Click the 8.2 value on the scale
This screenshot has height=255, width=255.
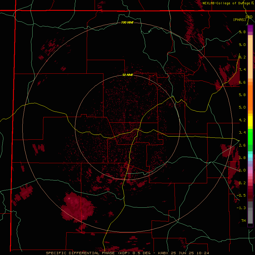tap(242, 57)
